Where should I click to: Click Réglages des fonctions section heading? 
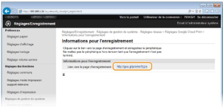tap(19, 66)
